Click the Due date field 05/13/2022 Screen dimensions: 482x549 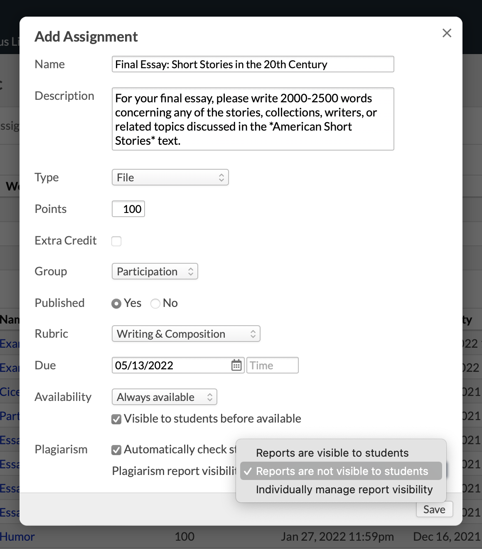(x=178, y=365)
